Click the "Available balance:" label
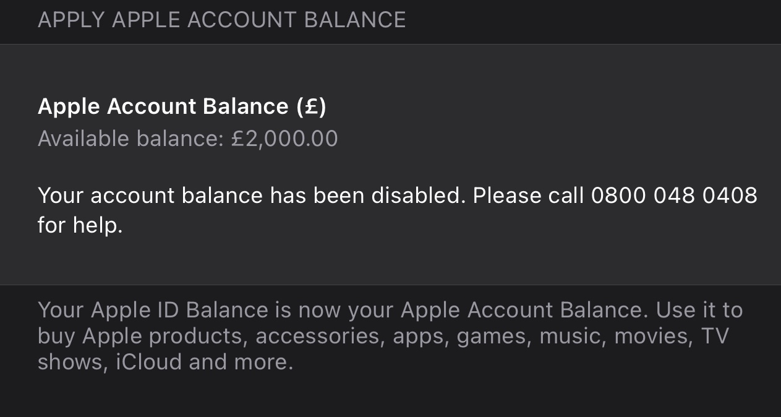The width and height of the screenshot is (781, 417). pos(130,139)
